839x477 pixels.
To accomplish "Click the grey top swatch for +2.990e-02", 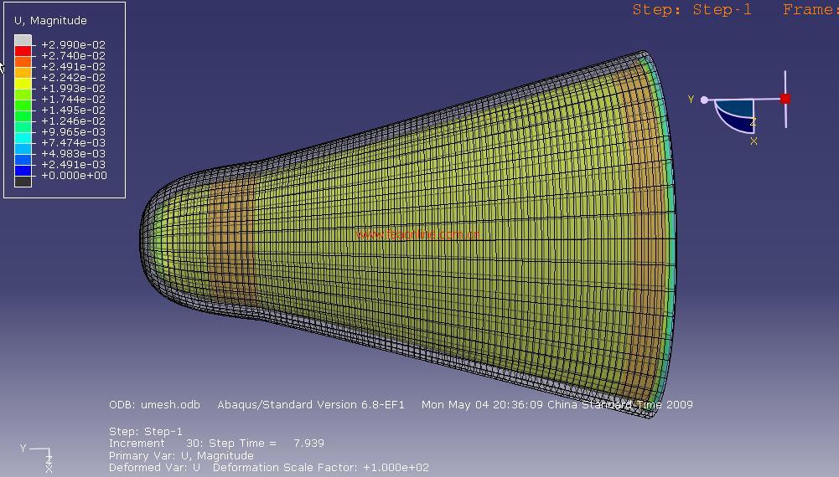I will coord(23,39).
